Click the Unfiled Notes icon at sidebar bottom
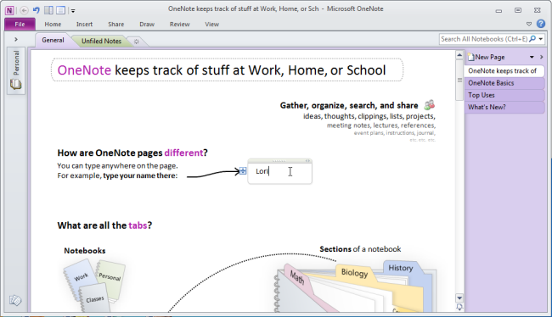 click(15, 301)
